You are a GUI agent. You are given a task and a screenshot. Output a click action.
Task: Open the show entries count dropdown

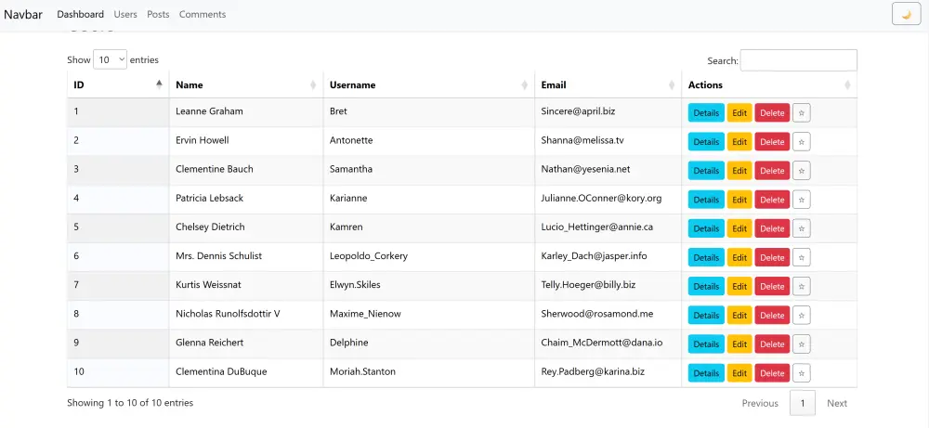pos(110,59)
